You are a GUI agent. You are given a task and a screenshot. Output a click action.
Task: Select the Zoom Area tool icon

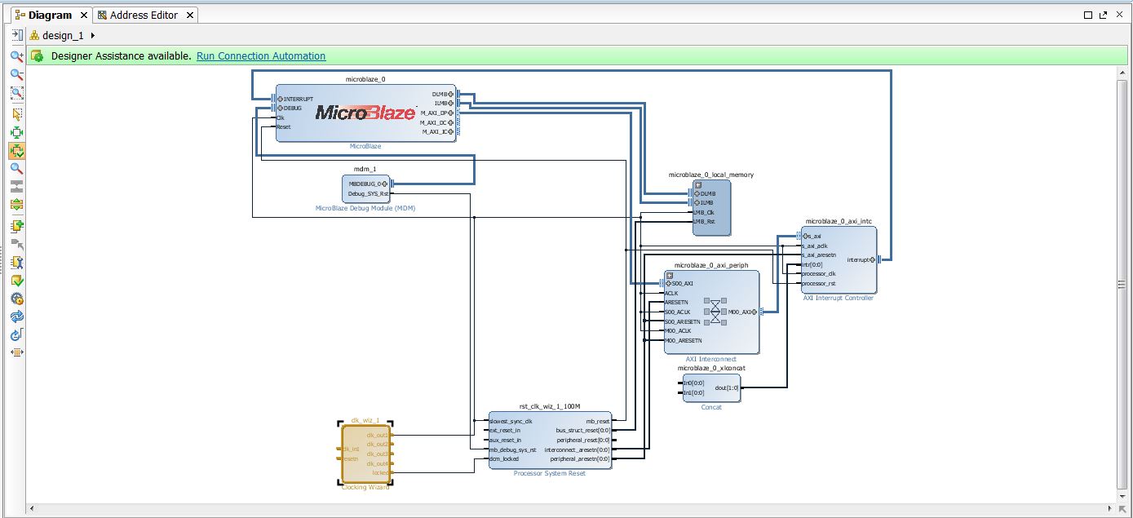[x=16, y=93]
